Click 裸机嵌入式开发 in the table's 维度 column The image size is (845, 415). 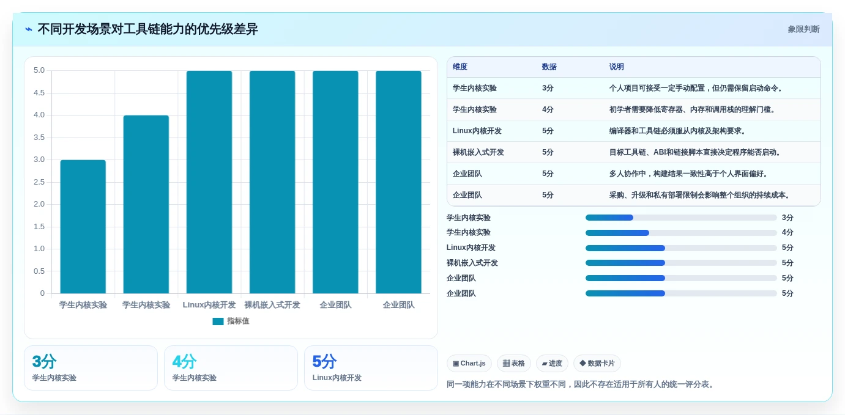click(478, 152)
